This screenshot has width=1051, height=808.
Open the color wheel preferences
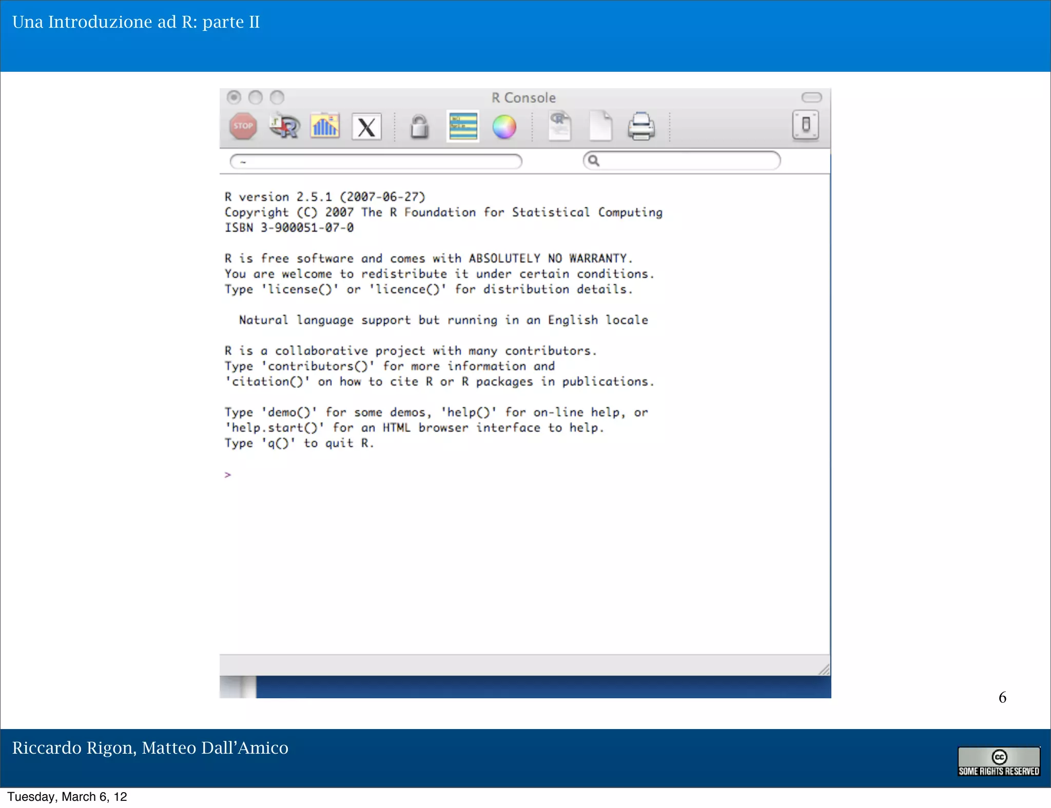[x=504, y=127]
